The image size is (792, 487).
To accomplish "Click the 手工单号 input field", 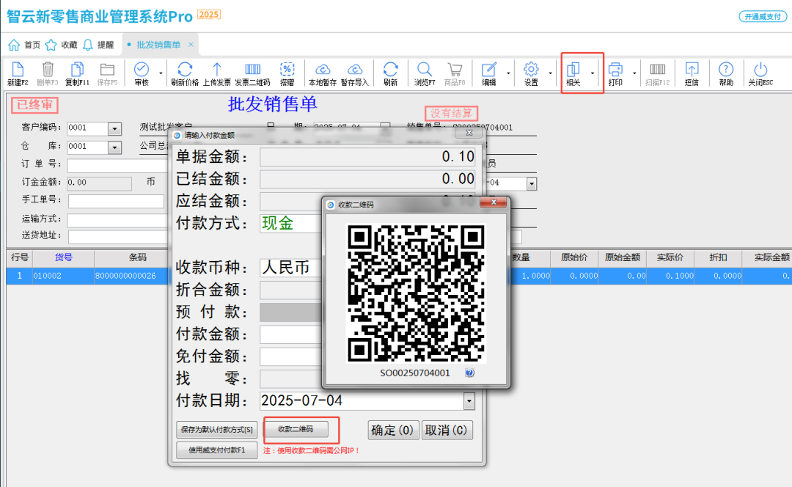I will (x=116, y=202).
